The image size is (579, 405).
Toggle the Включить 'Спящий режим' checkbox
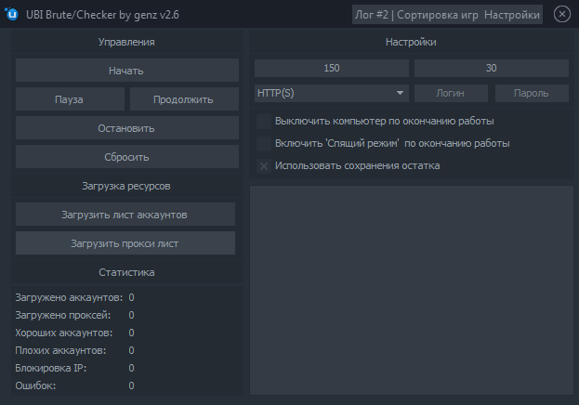265,144
